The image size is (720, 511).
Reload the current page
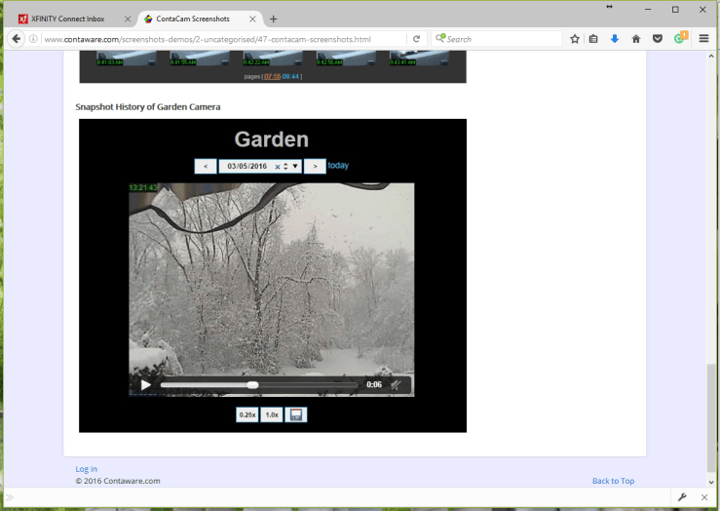pos(416,39)
